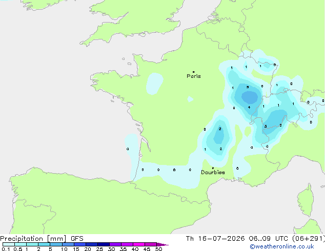The width and height of the screenshot is (325, 251).
Task: Click the GFS model label
Action: (x=77, y=239)
